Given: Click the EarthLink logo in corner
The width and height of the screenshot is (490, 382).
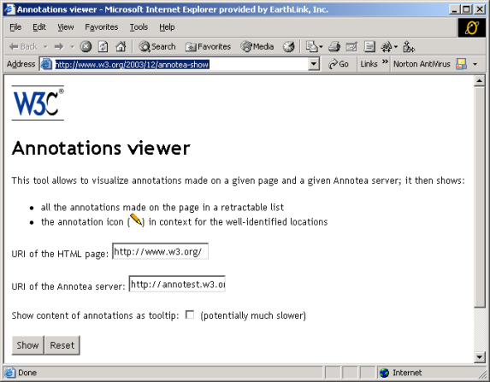Looking at the screenshot, I should click(471, 28).
